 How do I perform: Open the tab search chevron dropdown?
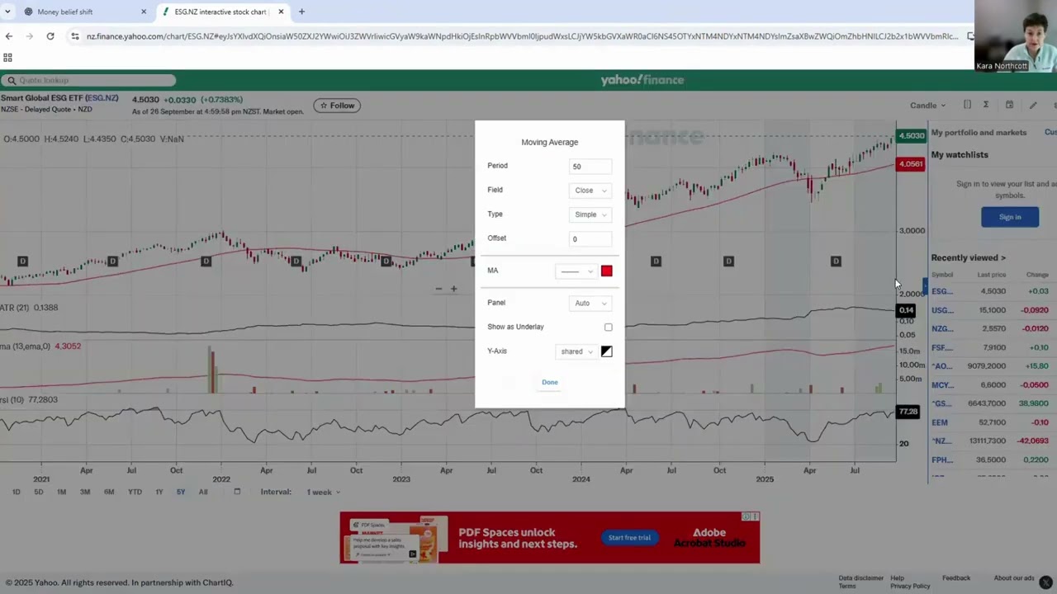tap(7, 12)
